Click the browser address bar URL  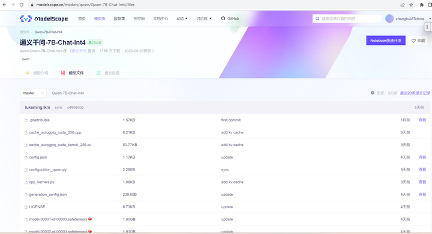click(x=85, y=5)
